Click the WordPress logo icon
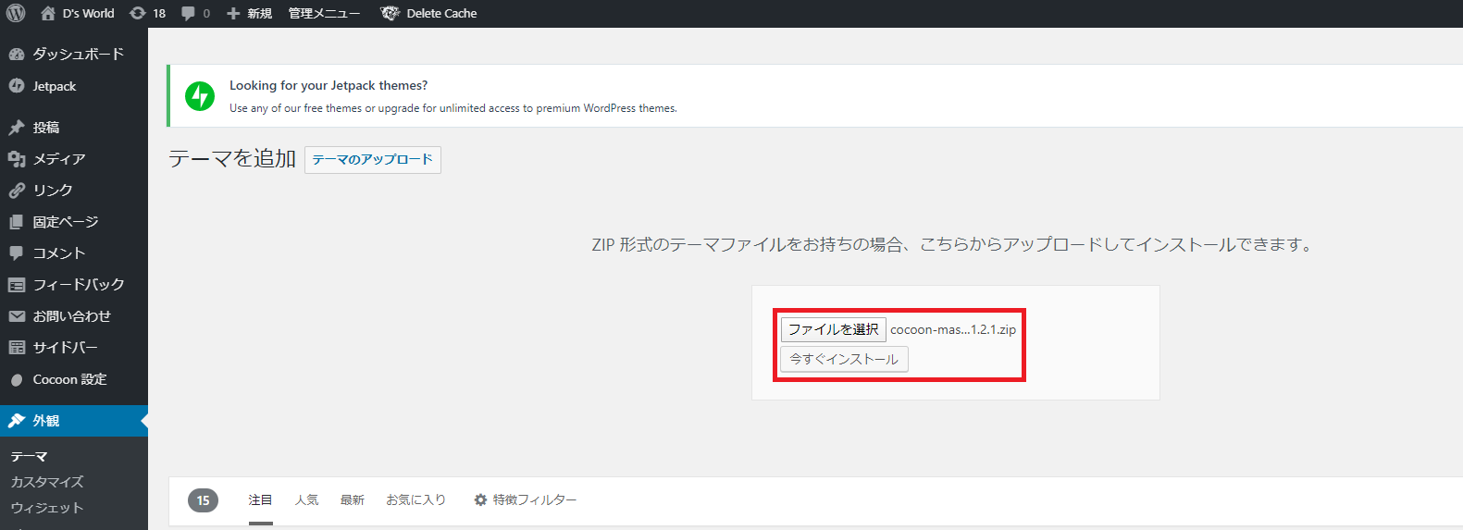This screenshot has width=1463, height=530. (16, 13)
